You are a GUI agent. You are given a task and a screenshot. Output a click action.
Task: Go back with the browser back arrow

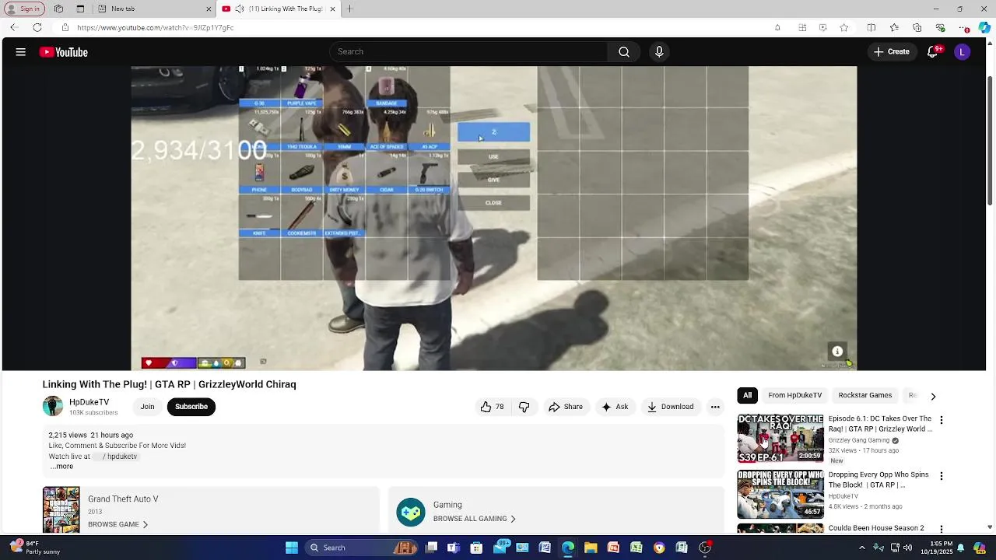coord(13,28)
